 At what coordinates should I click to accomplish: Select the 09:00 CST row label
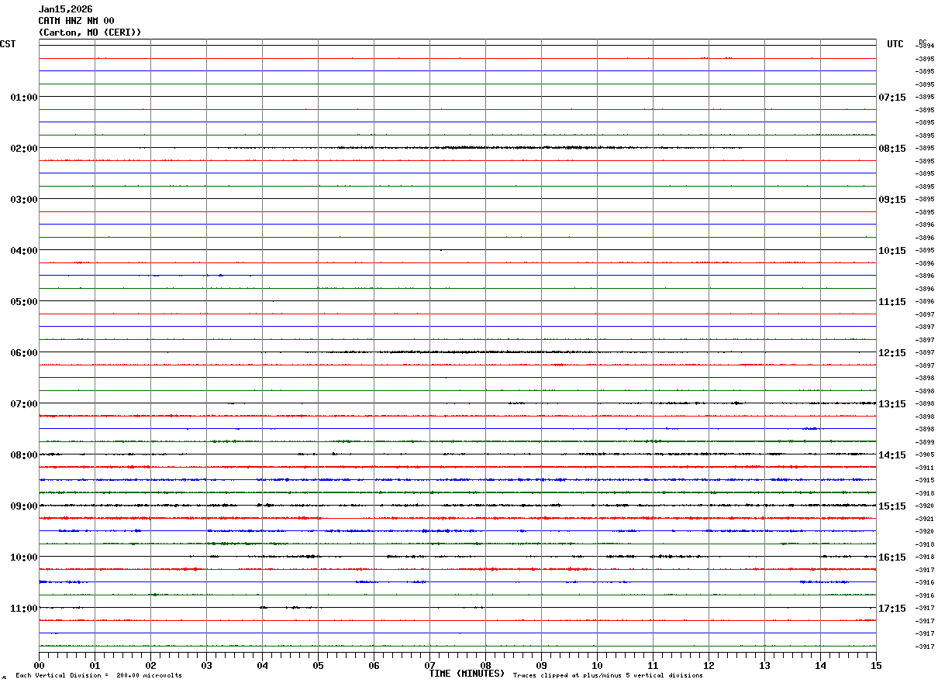[24, 506]
